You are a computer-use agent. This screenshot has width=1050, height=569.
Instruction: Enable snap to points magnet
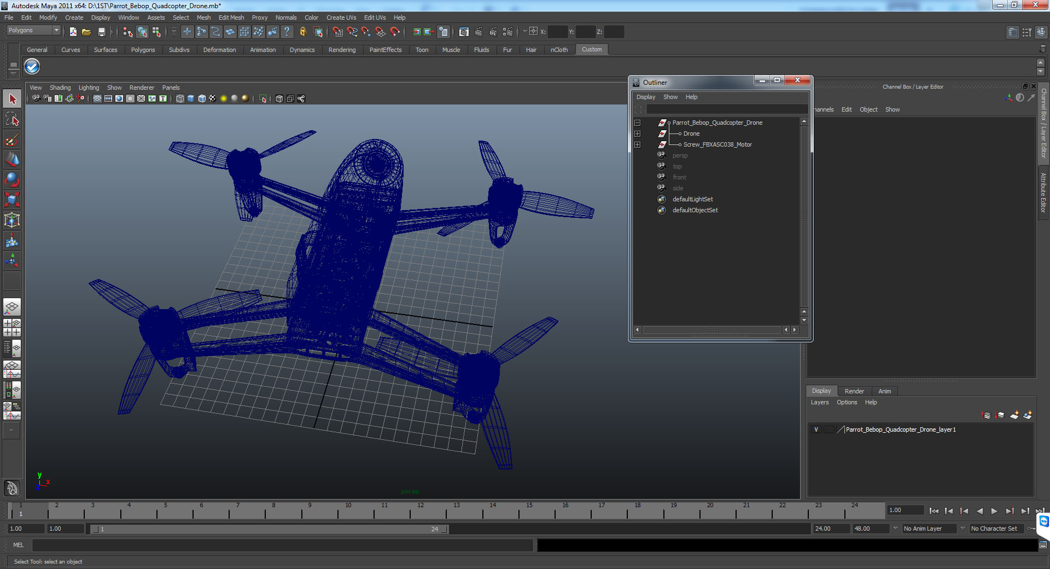click(366, 32)
